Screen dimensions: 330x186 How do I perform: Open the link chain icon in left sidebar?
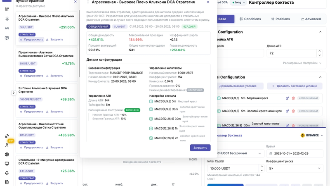pyautogui.click(x=7, y=136)
